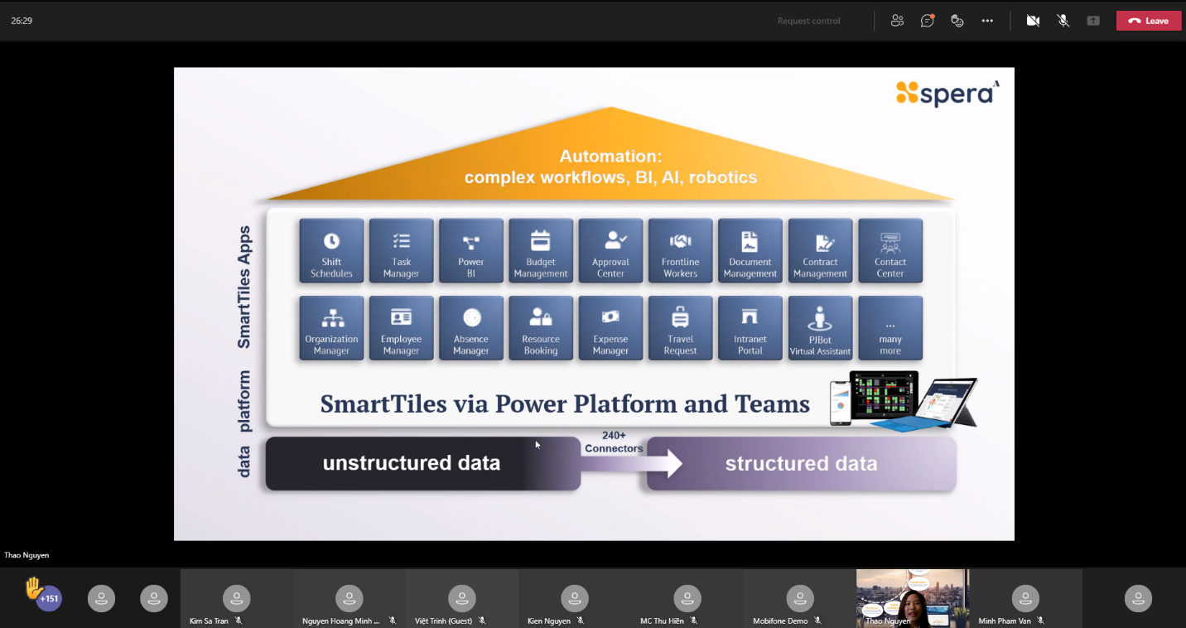This screenshot has width=1186, height=628.
Task: Click Thao Nguyen's video thumbnail
Action: pos(911,598)
